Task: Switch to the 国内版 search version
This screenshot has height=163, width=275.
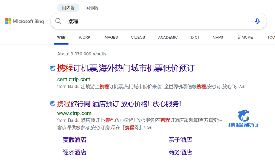Action: (x=68, y=8)
